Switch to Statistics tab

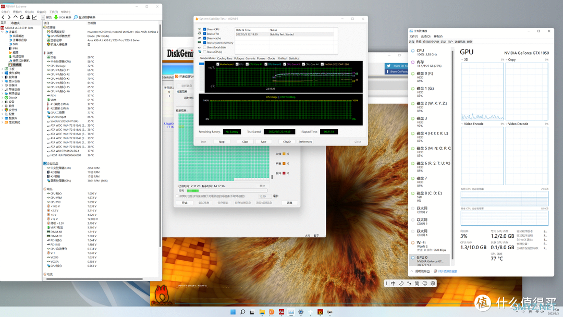click(293, 58)
